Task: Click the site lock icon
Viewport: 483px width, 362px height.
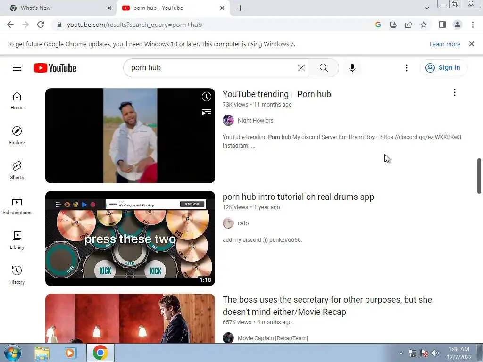Action: tap(59, 25)
